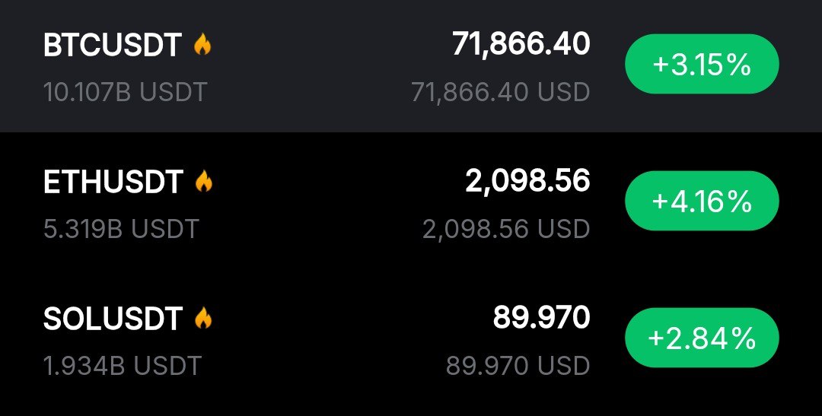The width and height of the screenshot is (822, 416).
Task: Open the SOLUSDT trading pair
Action: [113, 319]
